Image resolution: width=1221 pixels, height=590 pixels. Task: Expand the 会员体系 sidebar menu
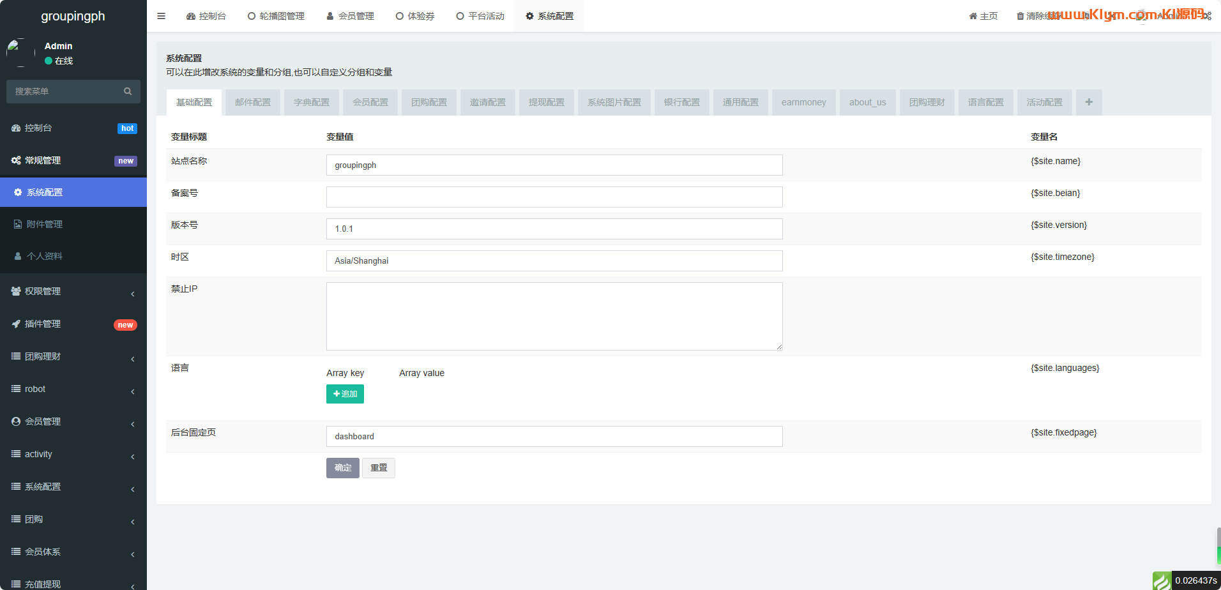pyautogui.click(x=73, y=552)
